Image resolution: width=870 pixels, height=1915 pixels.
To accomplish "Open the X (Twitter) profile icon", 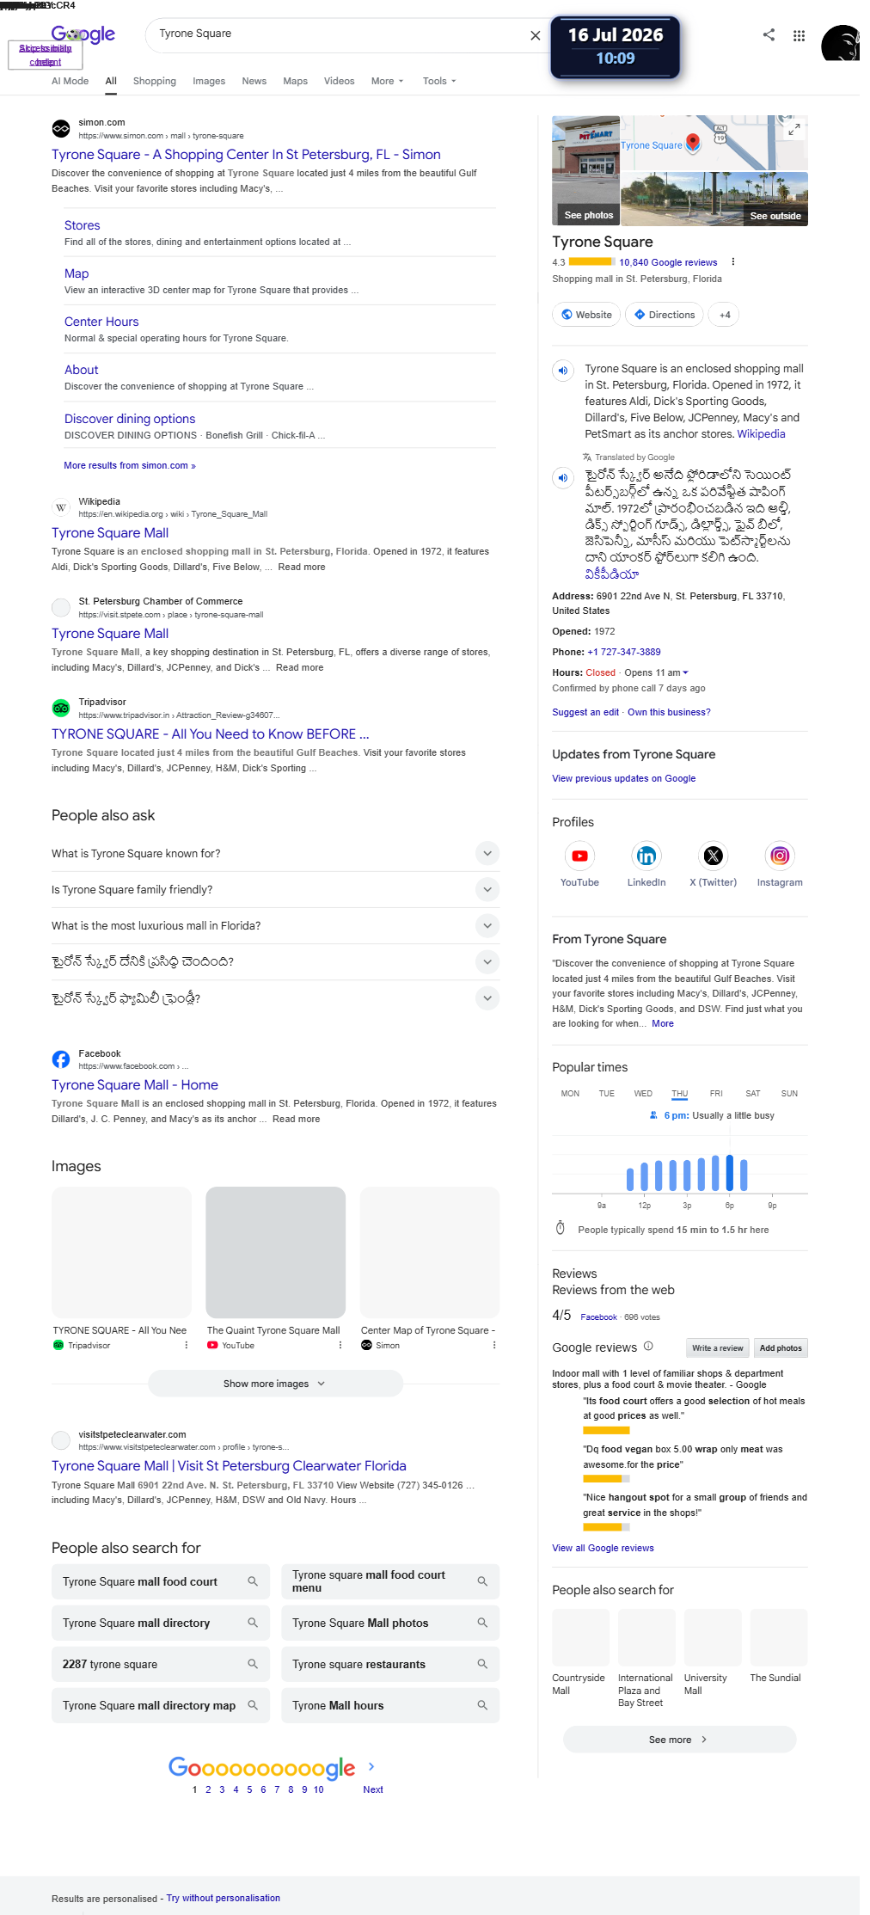I will (x=713, y=856).
